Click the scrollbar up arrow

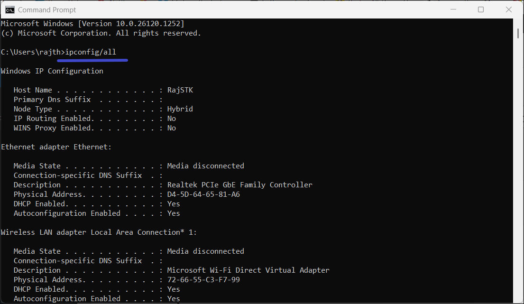(x=518, y=22)
